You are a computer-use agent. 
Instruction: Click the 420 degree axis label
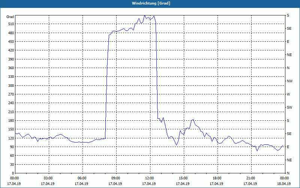pos(11,50)
